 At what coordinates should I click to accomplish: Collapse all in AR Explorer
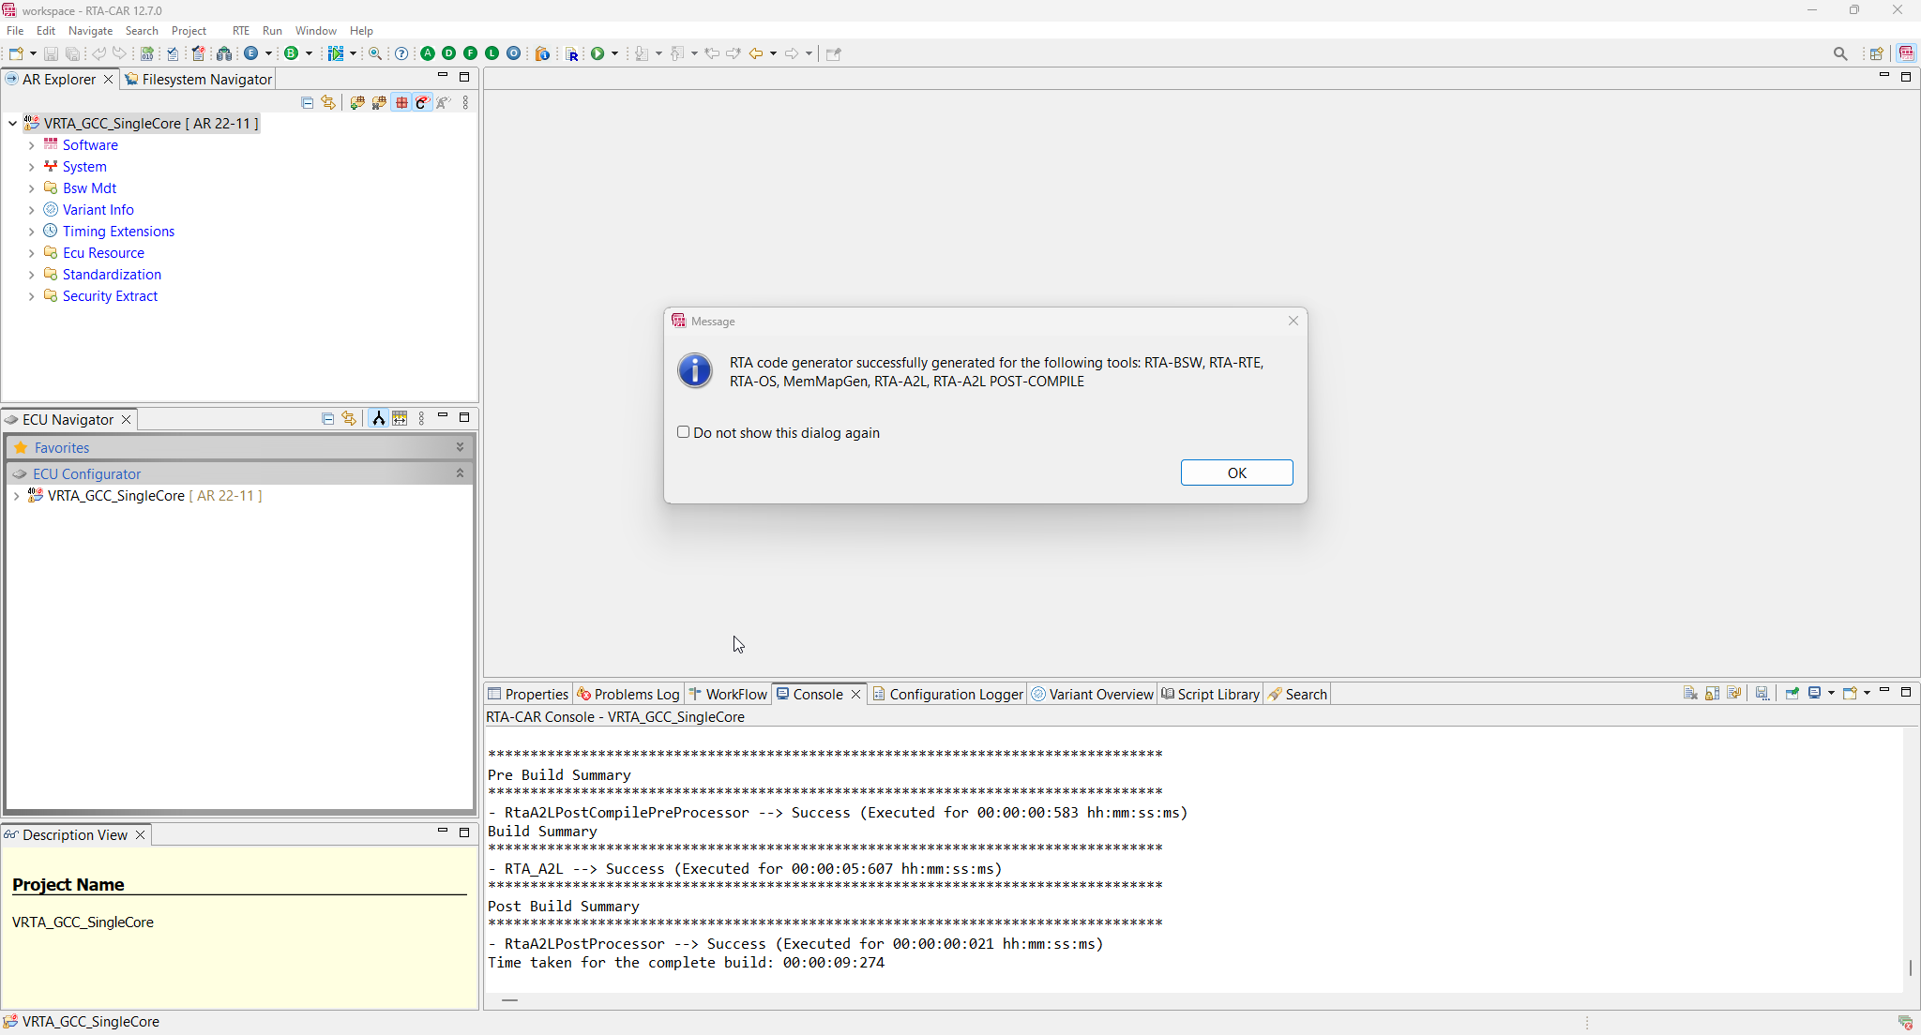point(308,102)
